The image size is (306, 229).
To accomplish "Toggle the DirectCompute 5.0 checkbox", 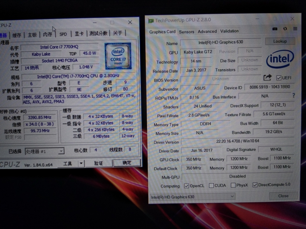I will 255,184.
